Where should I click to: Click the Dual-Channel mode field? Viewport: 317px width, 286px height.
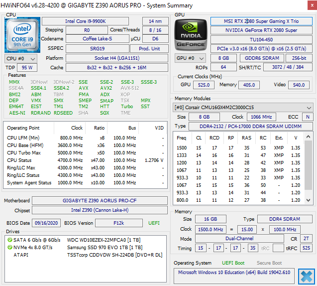click(239, 239)
